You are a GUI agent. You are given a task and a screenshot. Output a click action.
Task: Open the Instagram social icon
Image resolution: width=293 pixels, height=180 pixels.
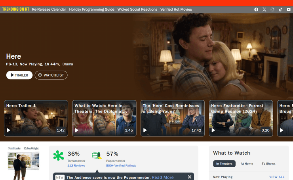click(272, 10)
